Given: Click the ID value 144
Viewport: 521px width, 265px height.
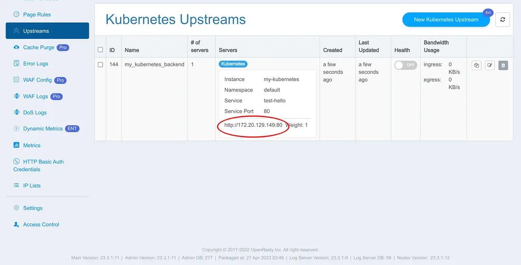Looking at the screenshot, I should click(x=113, y=64).
